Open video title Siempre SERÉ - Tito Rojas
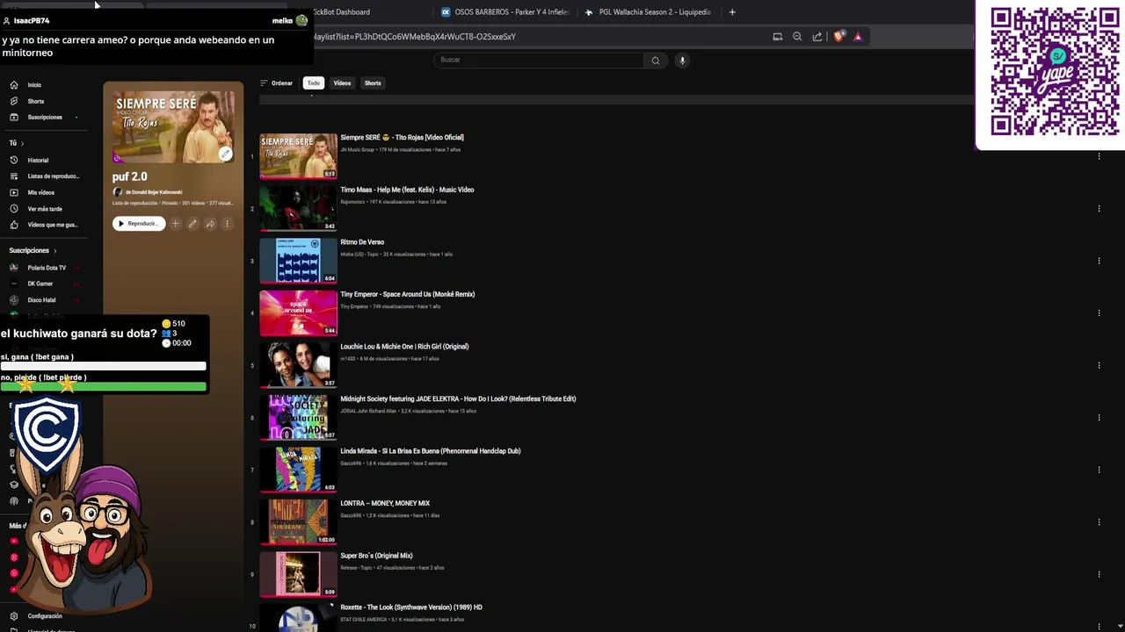The width and height of the screenshot is (1125, 632). coord(402,138)
